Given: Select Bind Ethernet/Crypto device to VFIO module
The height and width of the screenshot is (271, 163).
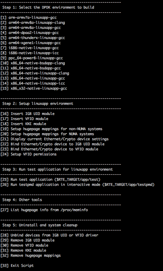Looking at the screenshot, I should pos(49,149).
